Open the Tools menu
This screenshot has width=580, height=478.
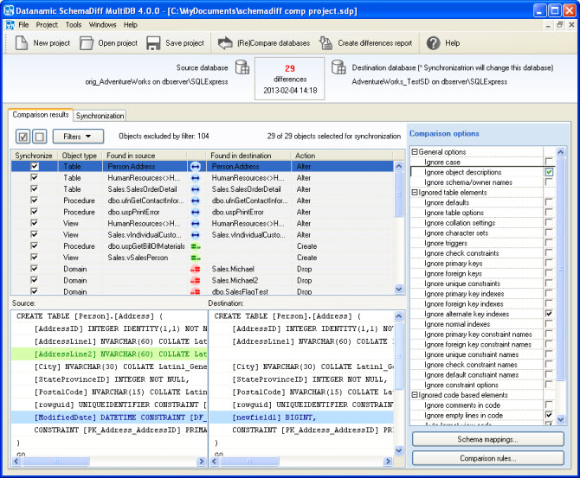click(x=74, y=25)
